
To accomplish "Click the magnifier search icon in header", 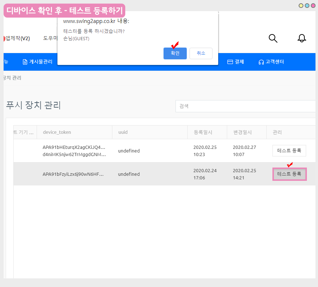I will coord(273,38).
